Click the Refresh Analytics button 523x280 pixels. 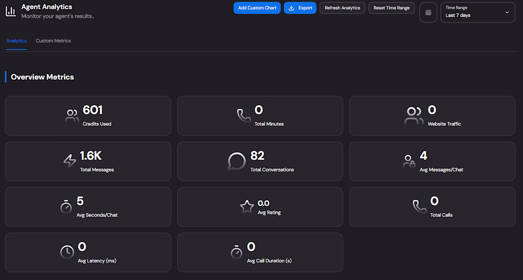(x=342, y=8)
